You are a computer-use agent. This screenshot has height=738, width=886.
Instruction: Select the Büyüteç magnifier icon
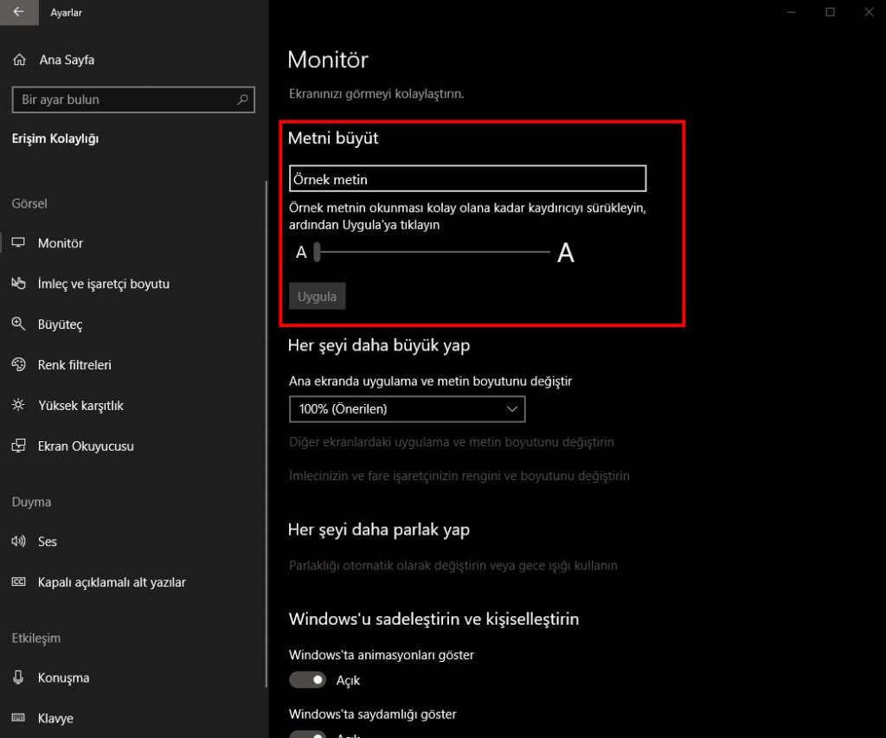pyautogui.click(x=19, y=324)
